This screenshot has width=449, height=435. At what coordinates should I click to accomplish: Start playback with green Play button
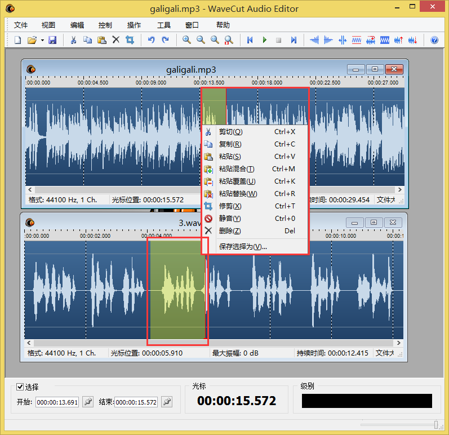[x=265, y=40]
